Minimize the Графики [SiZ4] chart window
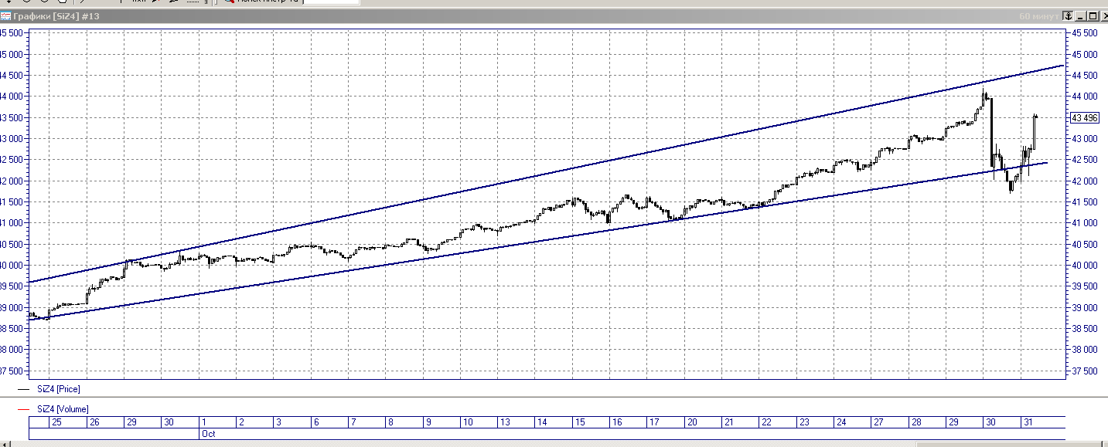This screenshot has width=1108, height=447. 1080,15
